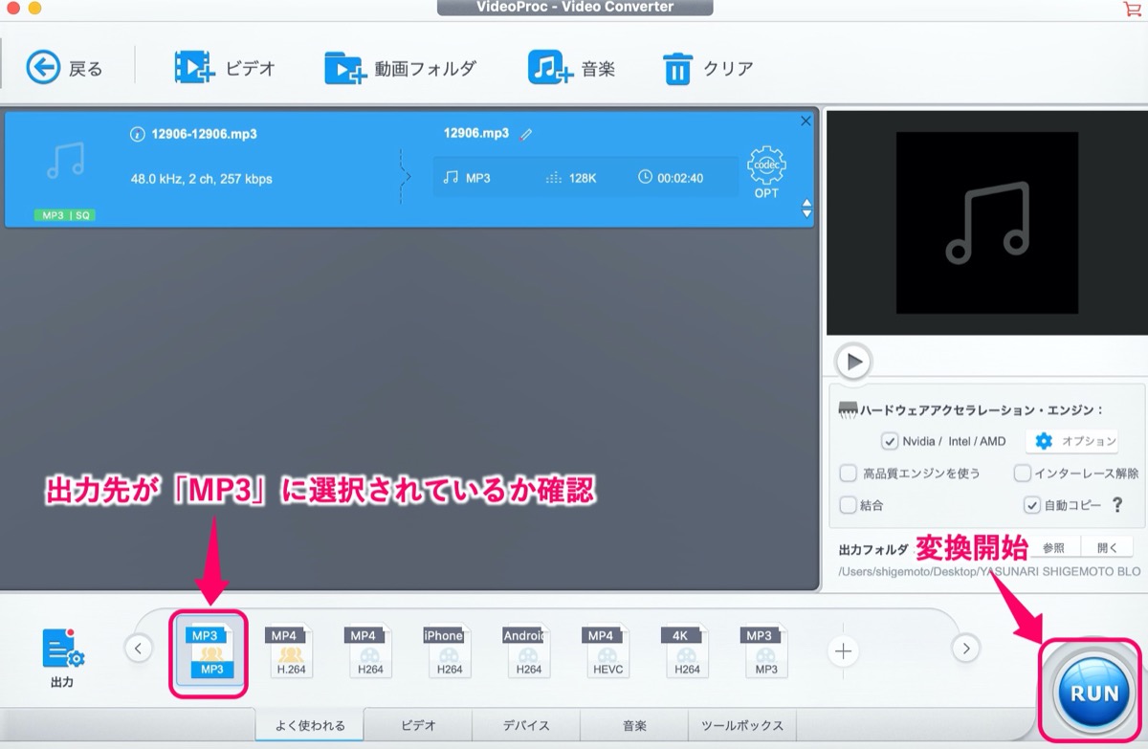
Task: Choose the 4K H264 profile
Action: click(685, 651)
